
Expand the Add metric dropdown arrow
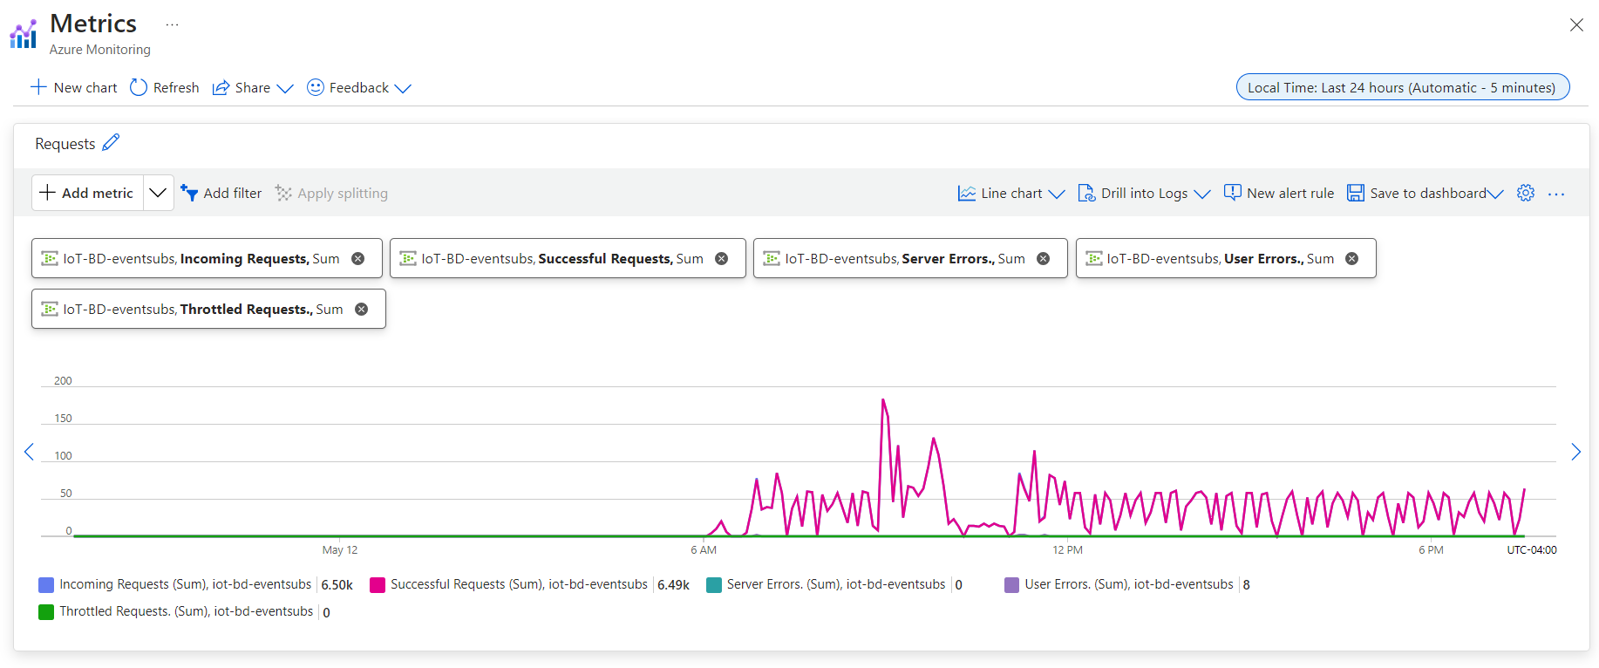pos(158,193)
